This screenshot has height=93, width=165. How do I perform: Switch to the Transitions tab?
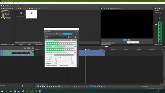point(21,45)
